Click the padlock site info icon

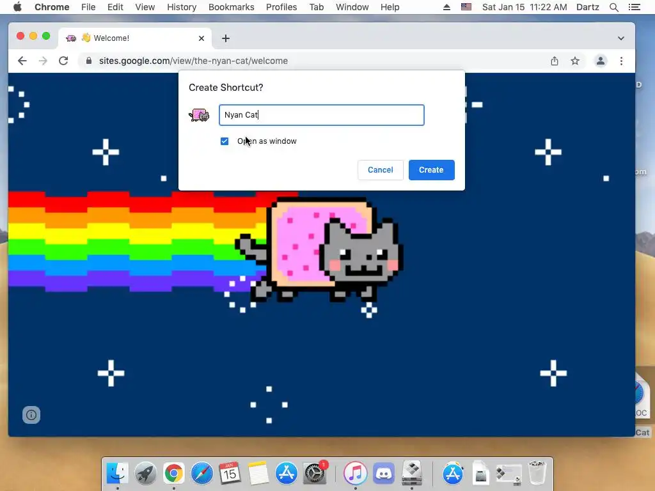tap(88, 61)
